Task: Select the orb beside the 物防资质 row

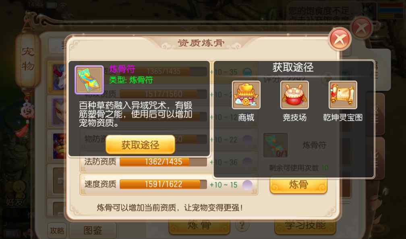Action: tap(247, 140)
